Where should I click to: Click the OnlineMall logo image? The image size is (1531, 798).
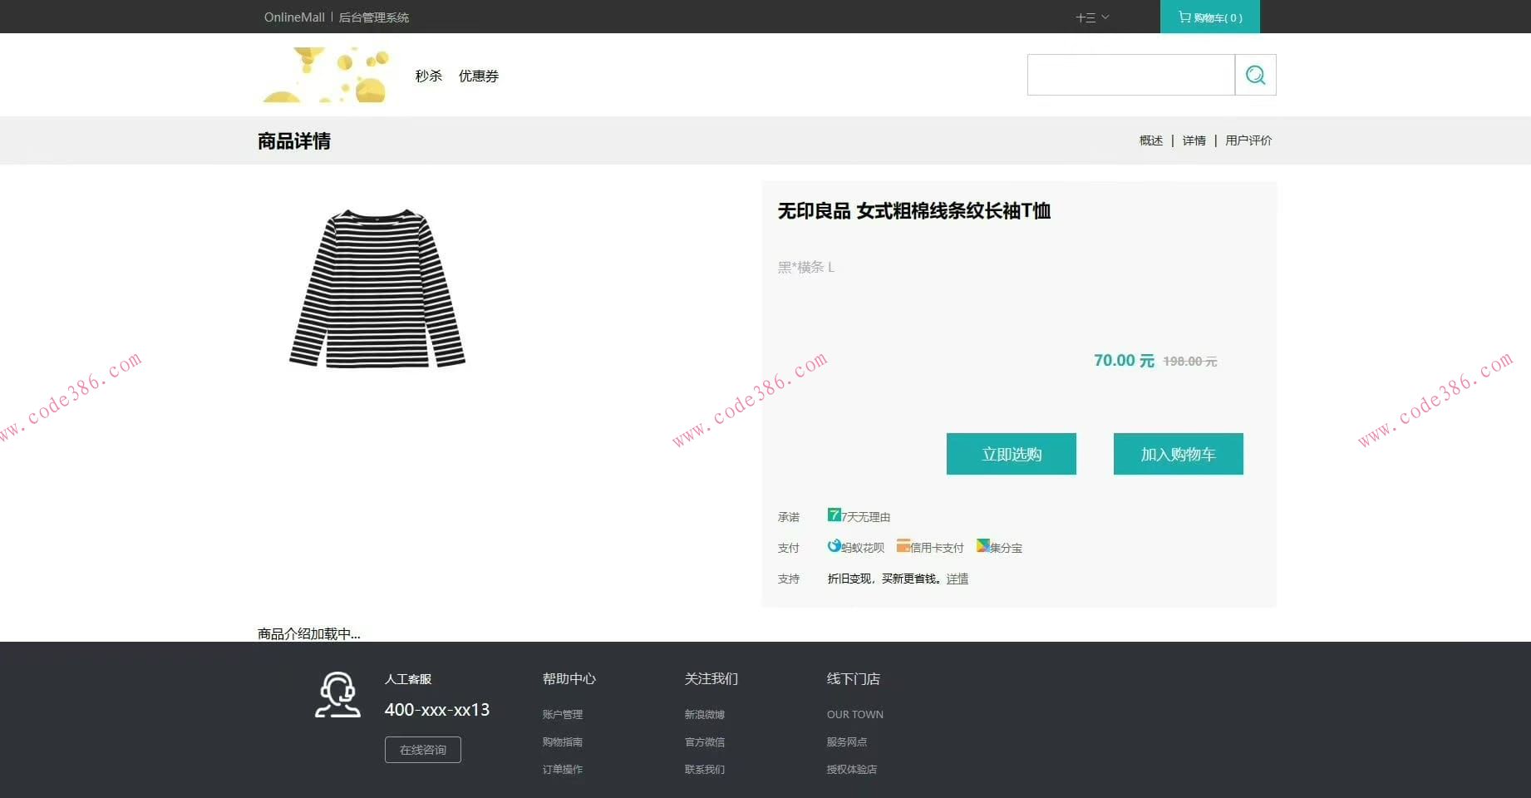click(326, 74)
